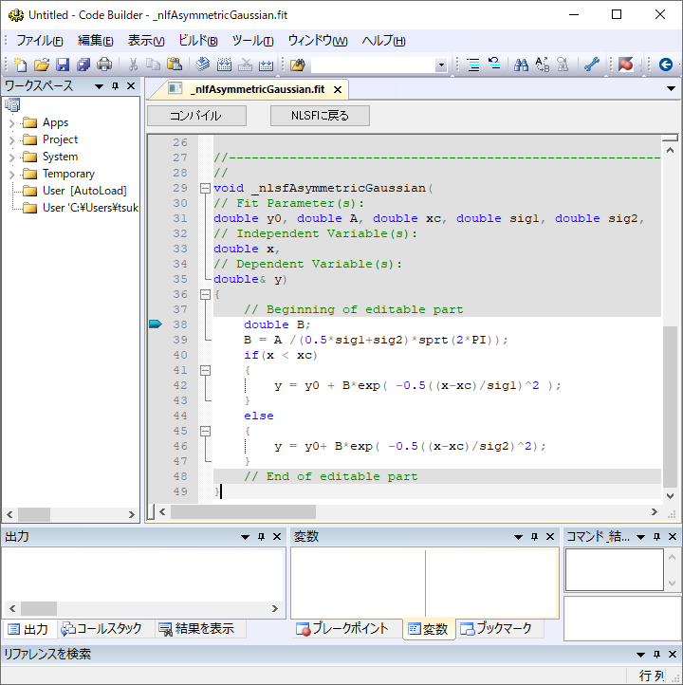Collapse the code fold at line 36

(205, 294)
